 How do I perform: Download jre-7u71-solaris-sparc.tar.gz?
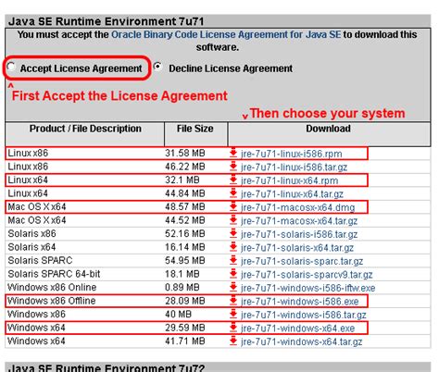click(x=302, y=261)
